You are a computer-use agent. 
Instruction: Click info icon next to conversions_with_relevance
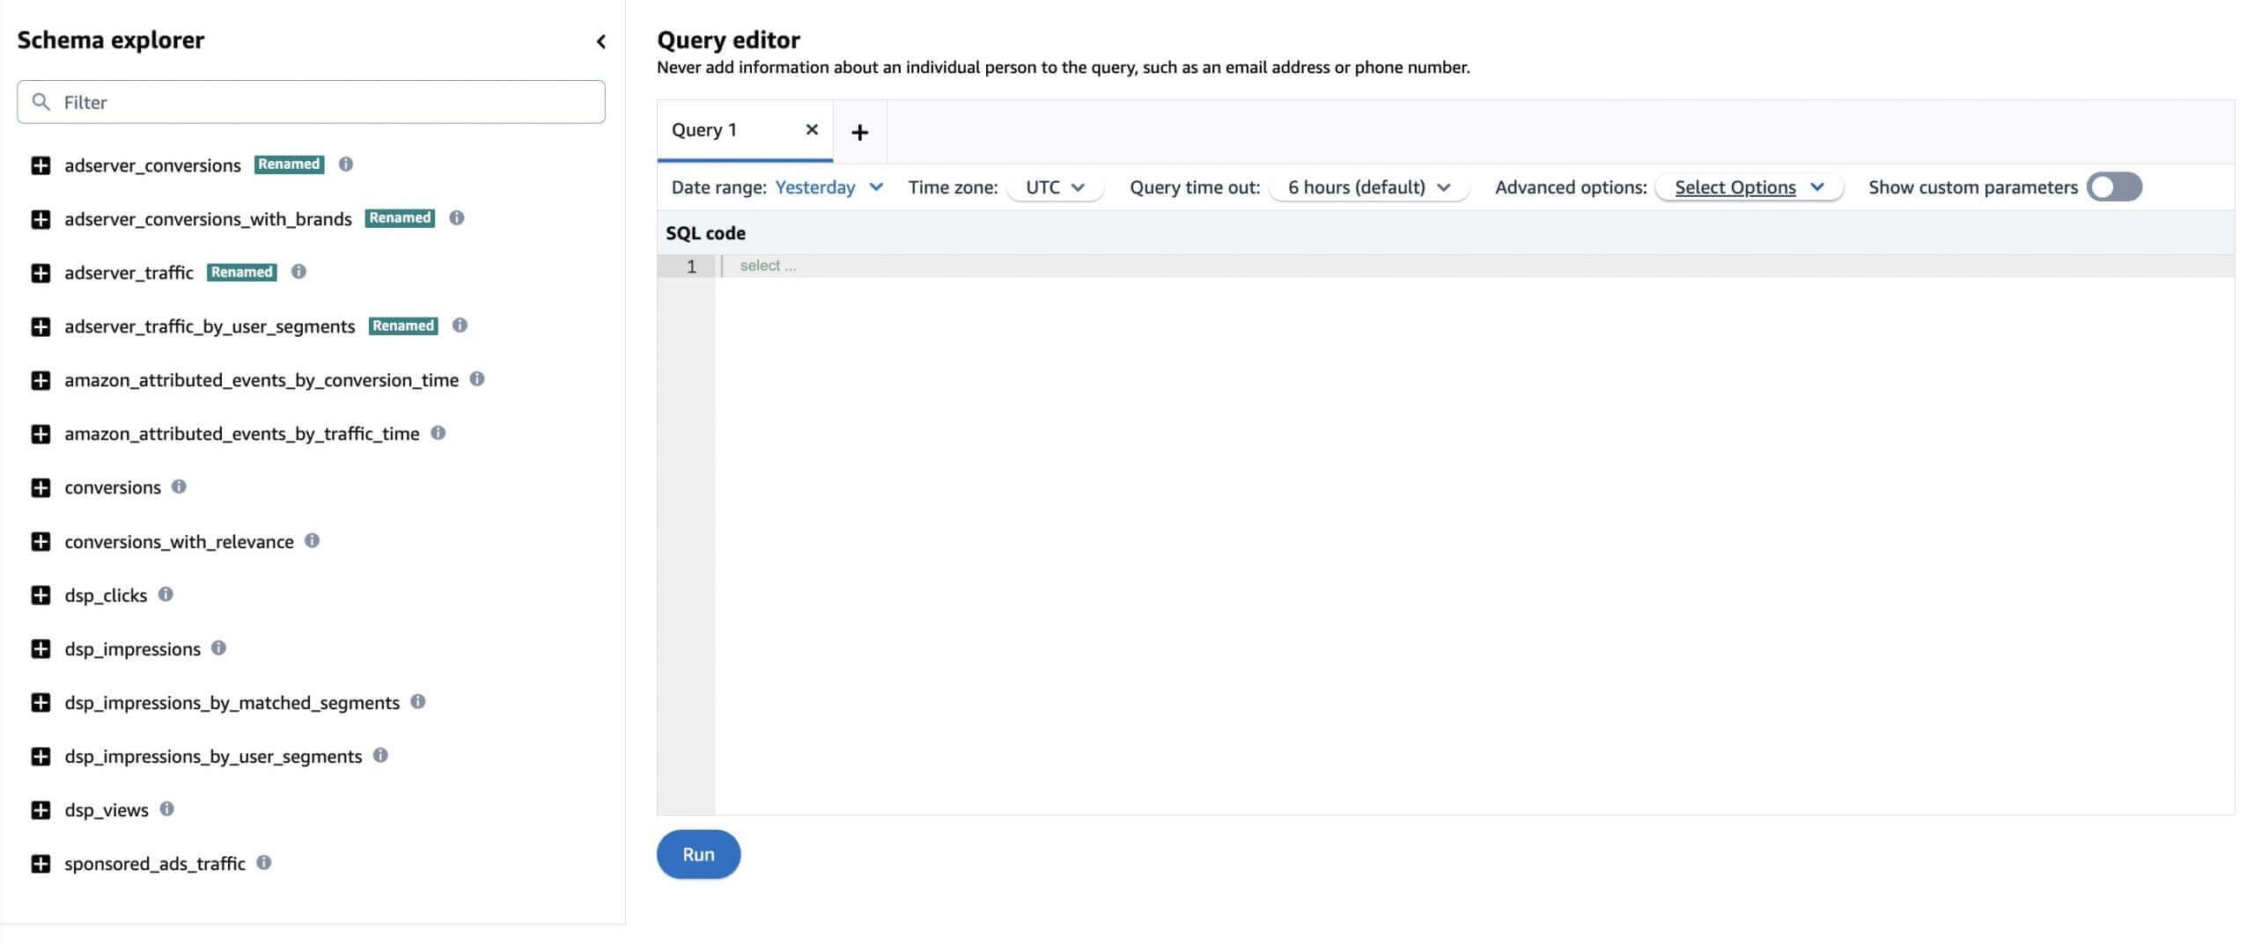312,541
